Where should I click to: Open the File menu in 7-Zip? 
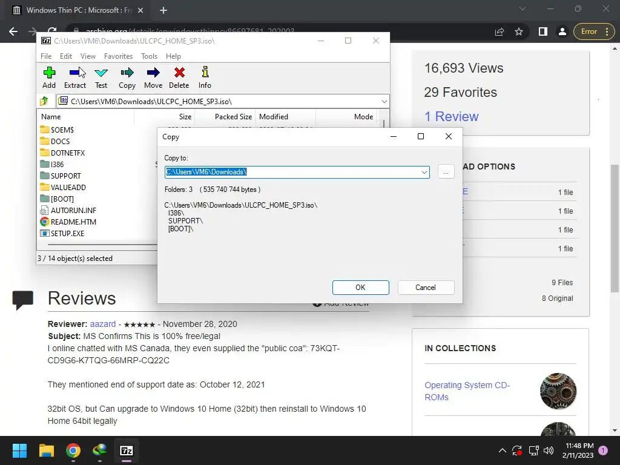coord(46,56)
